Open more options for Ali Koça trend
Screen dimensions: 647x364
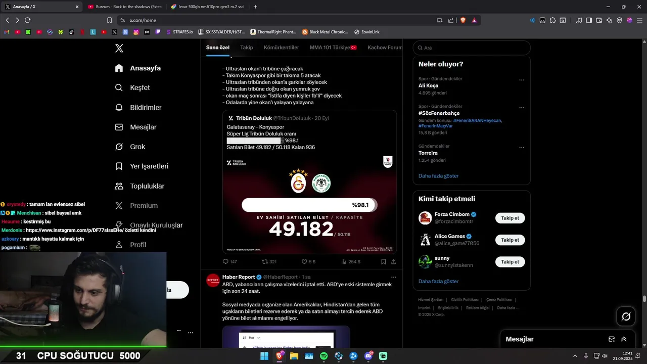[x=522, y=80]
